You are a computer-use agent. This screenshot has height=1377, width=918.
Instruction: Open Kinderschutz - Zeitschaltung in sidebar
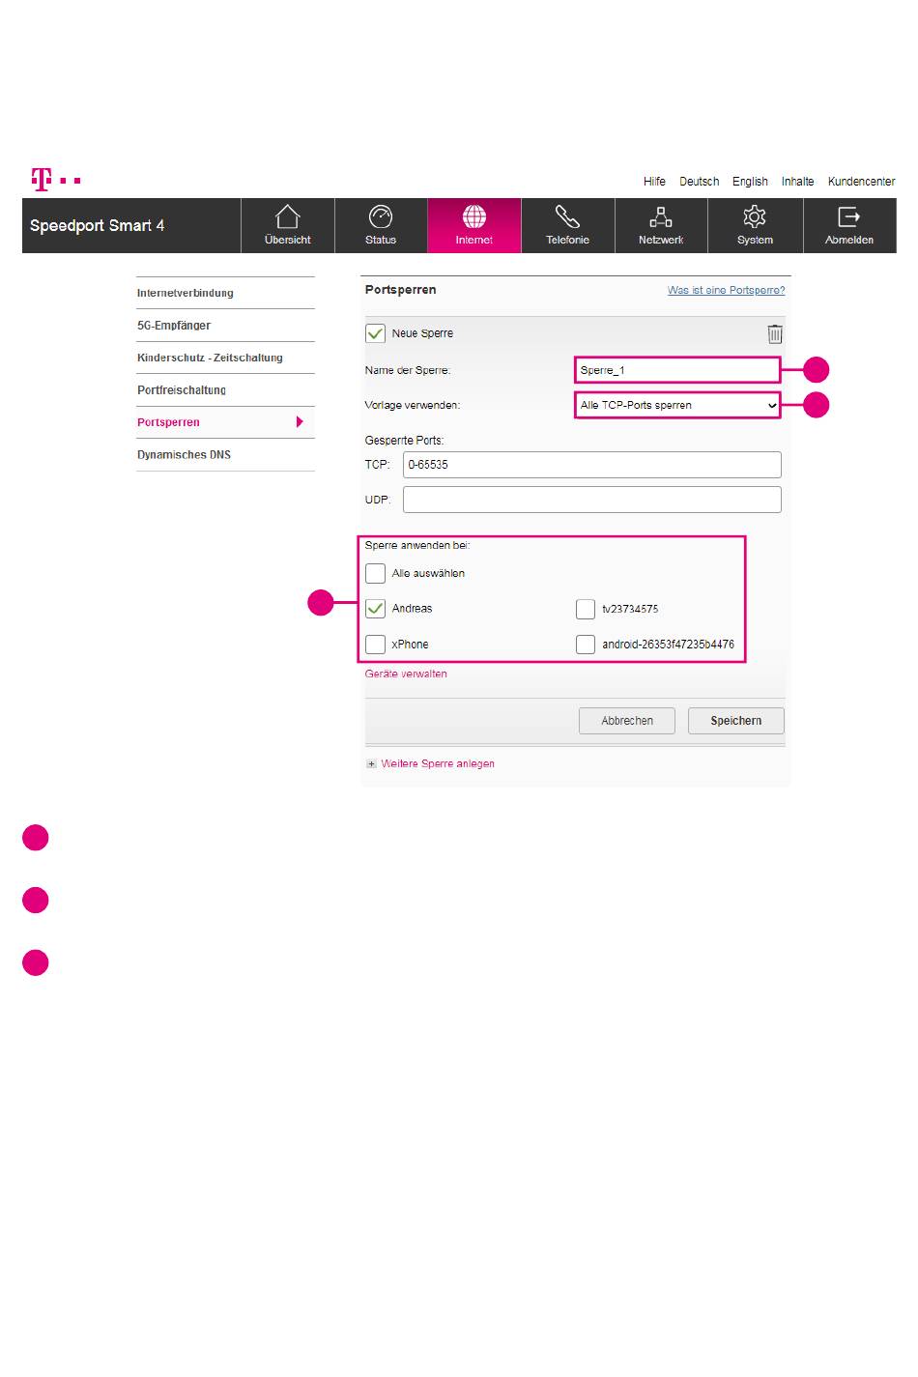[x=210, y=358]
